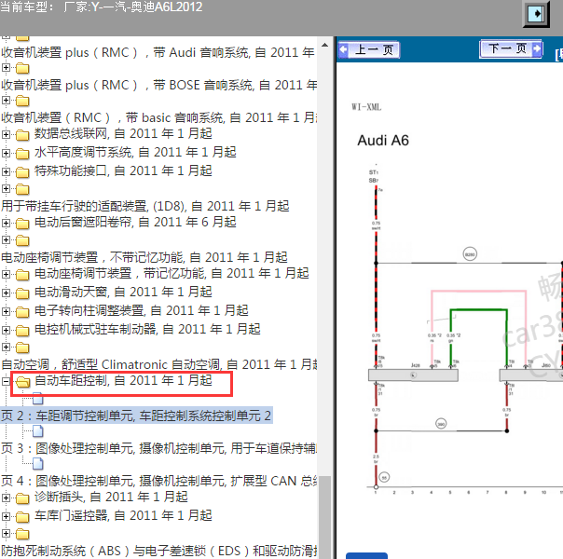Select 电动后窗遮阳卷帘 自 2011 年 6 月起 label
Viewport: 563px width, 559px height.
(135, 222)
